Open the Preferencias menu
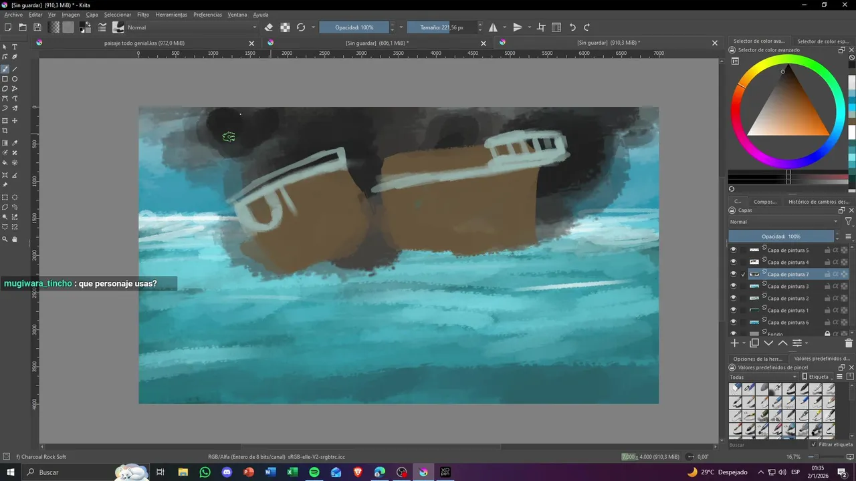The height and width of the screenshot is (481, 856). (x=207, y=14)
